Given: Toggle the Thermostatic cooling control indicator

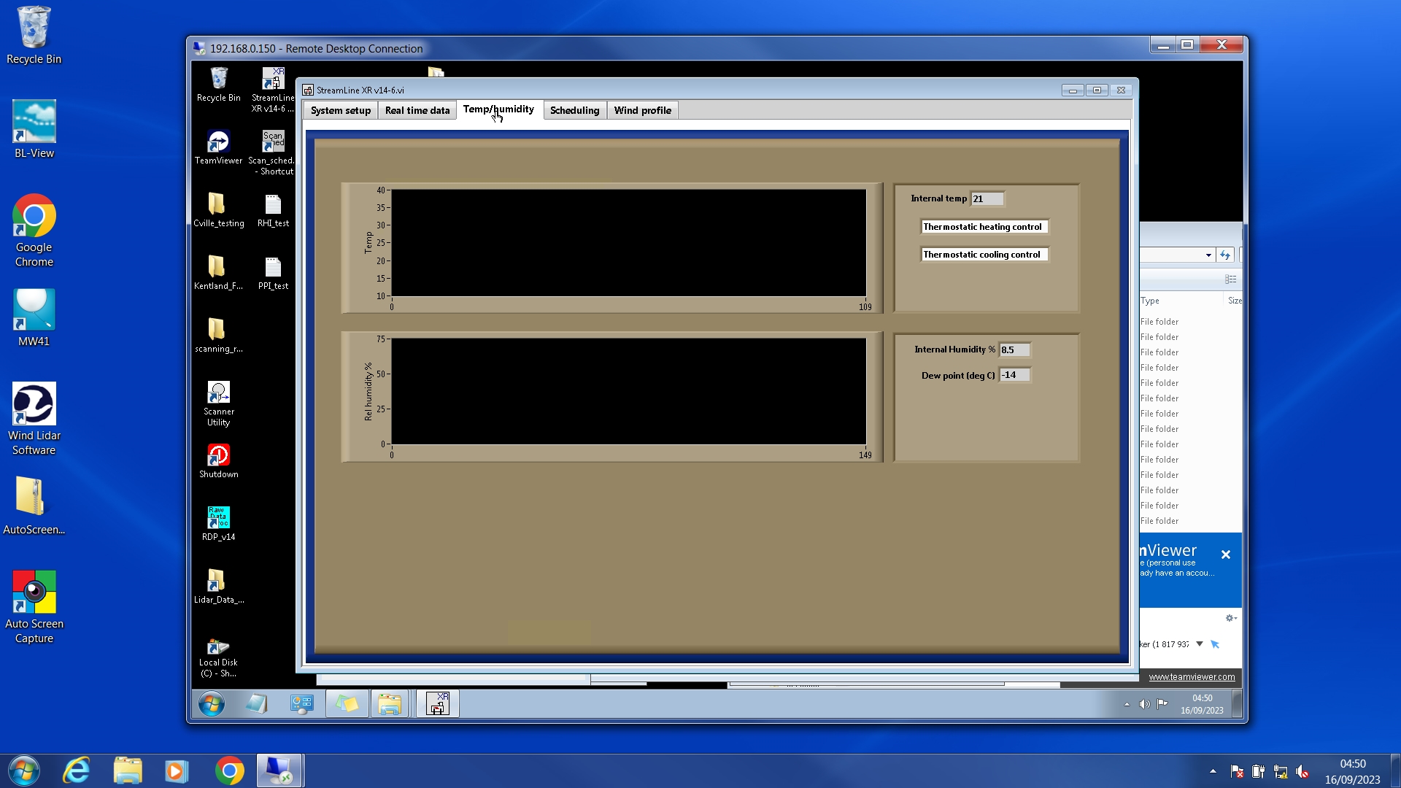Looking at the screenshot, I should coord(982,255).
